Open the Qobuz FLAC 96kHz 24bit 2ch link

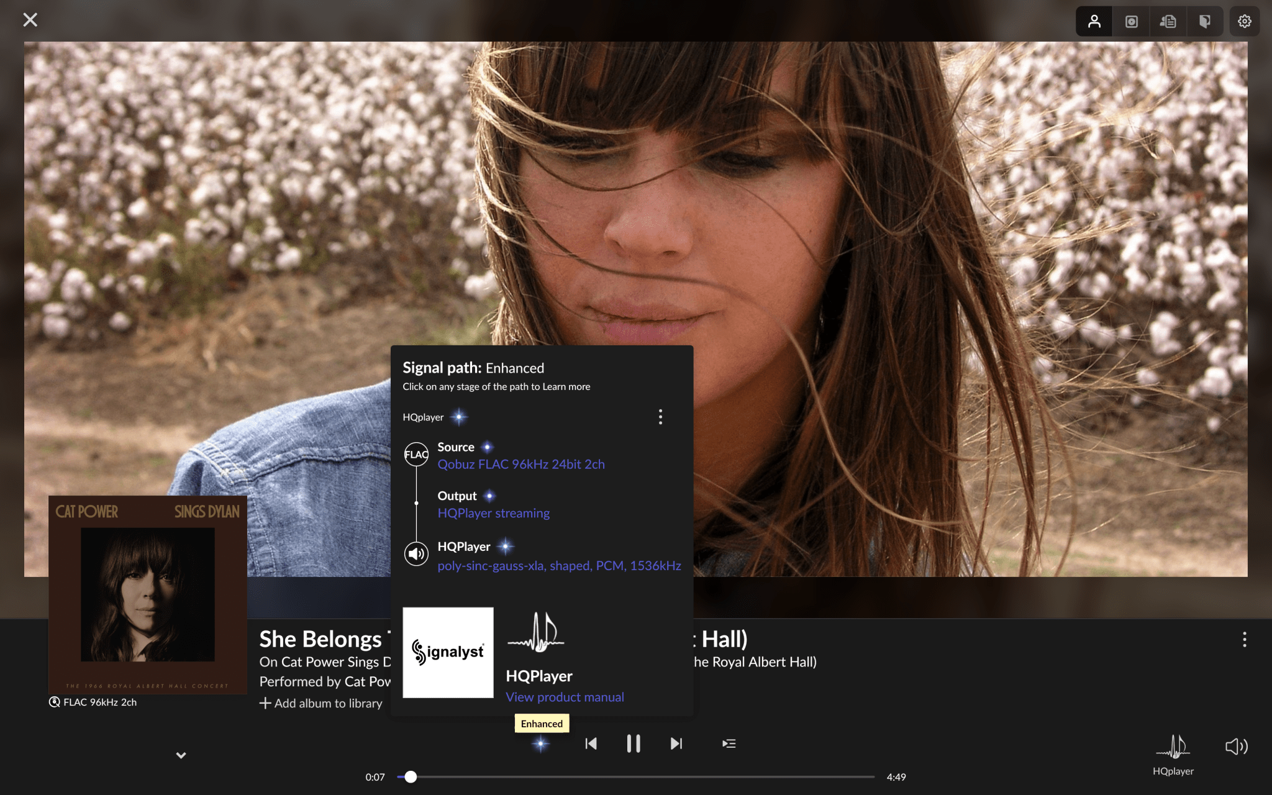pyautogui.click(x=521, y=464)
